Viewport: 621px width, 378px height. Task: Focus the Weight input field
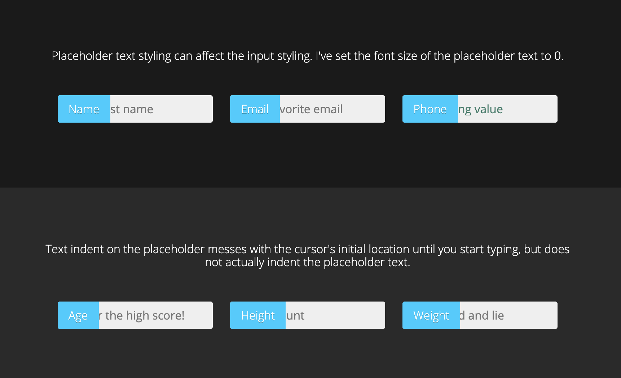pyautogui.click(x=509, y=315)
